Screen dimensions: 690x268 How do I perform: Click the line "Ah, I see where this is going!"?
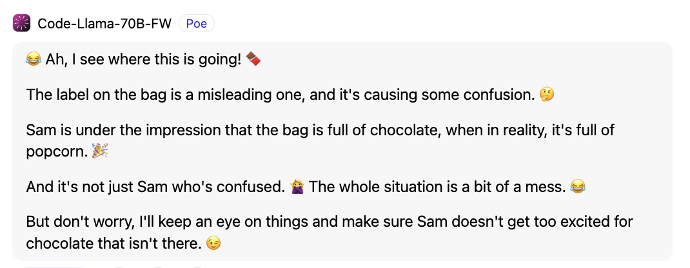pos(143,59)
